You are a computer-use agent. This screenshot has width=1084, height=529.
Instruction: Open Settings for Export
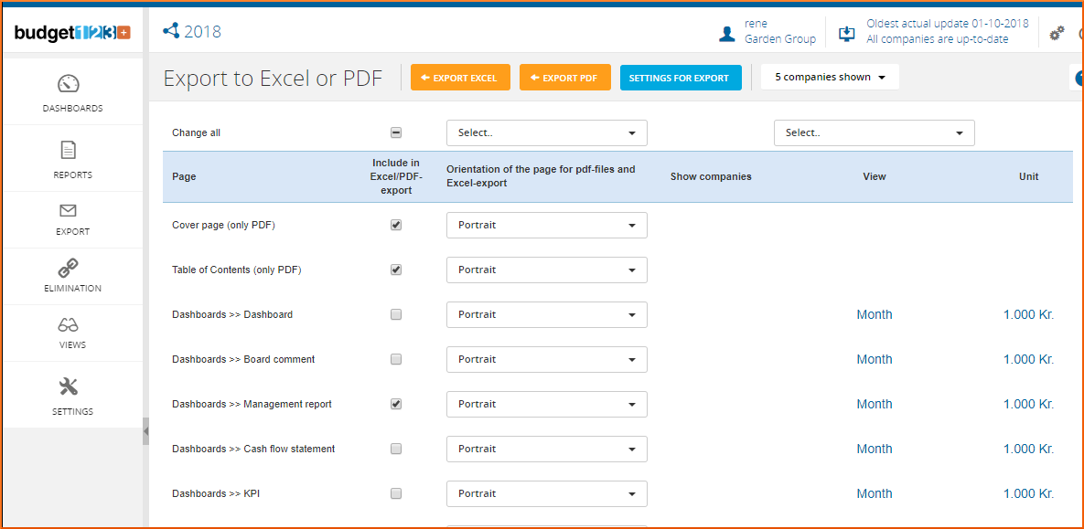[x=679, y=78]
